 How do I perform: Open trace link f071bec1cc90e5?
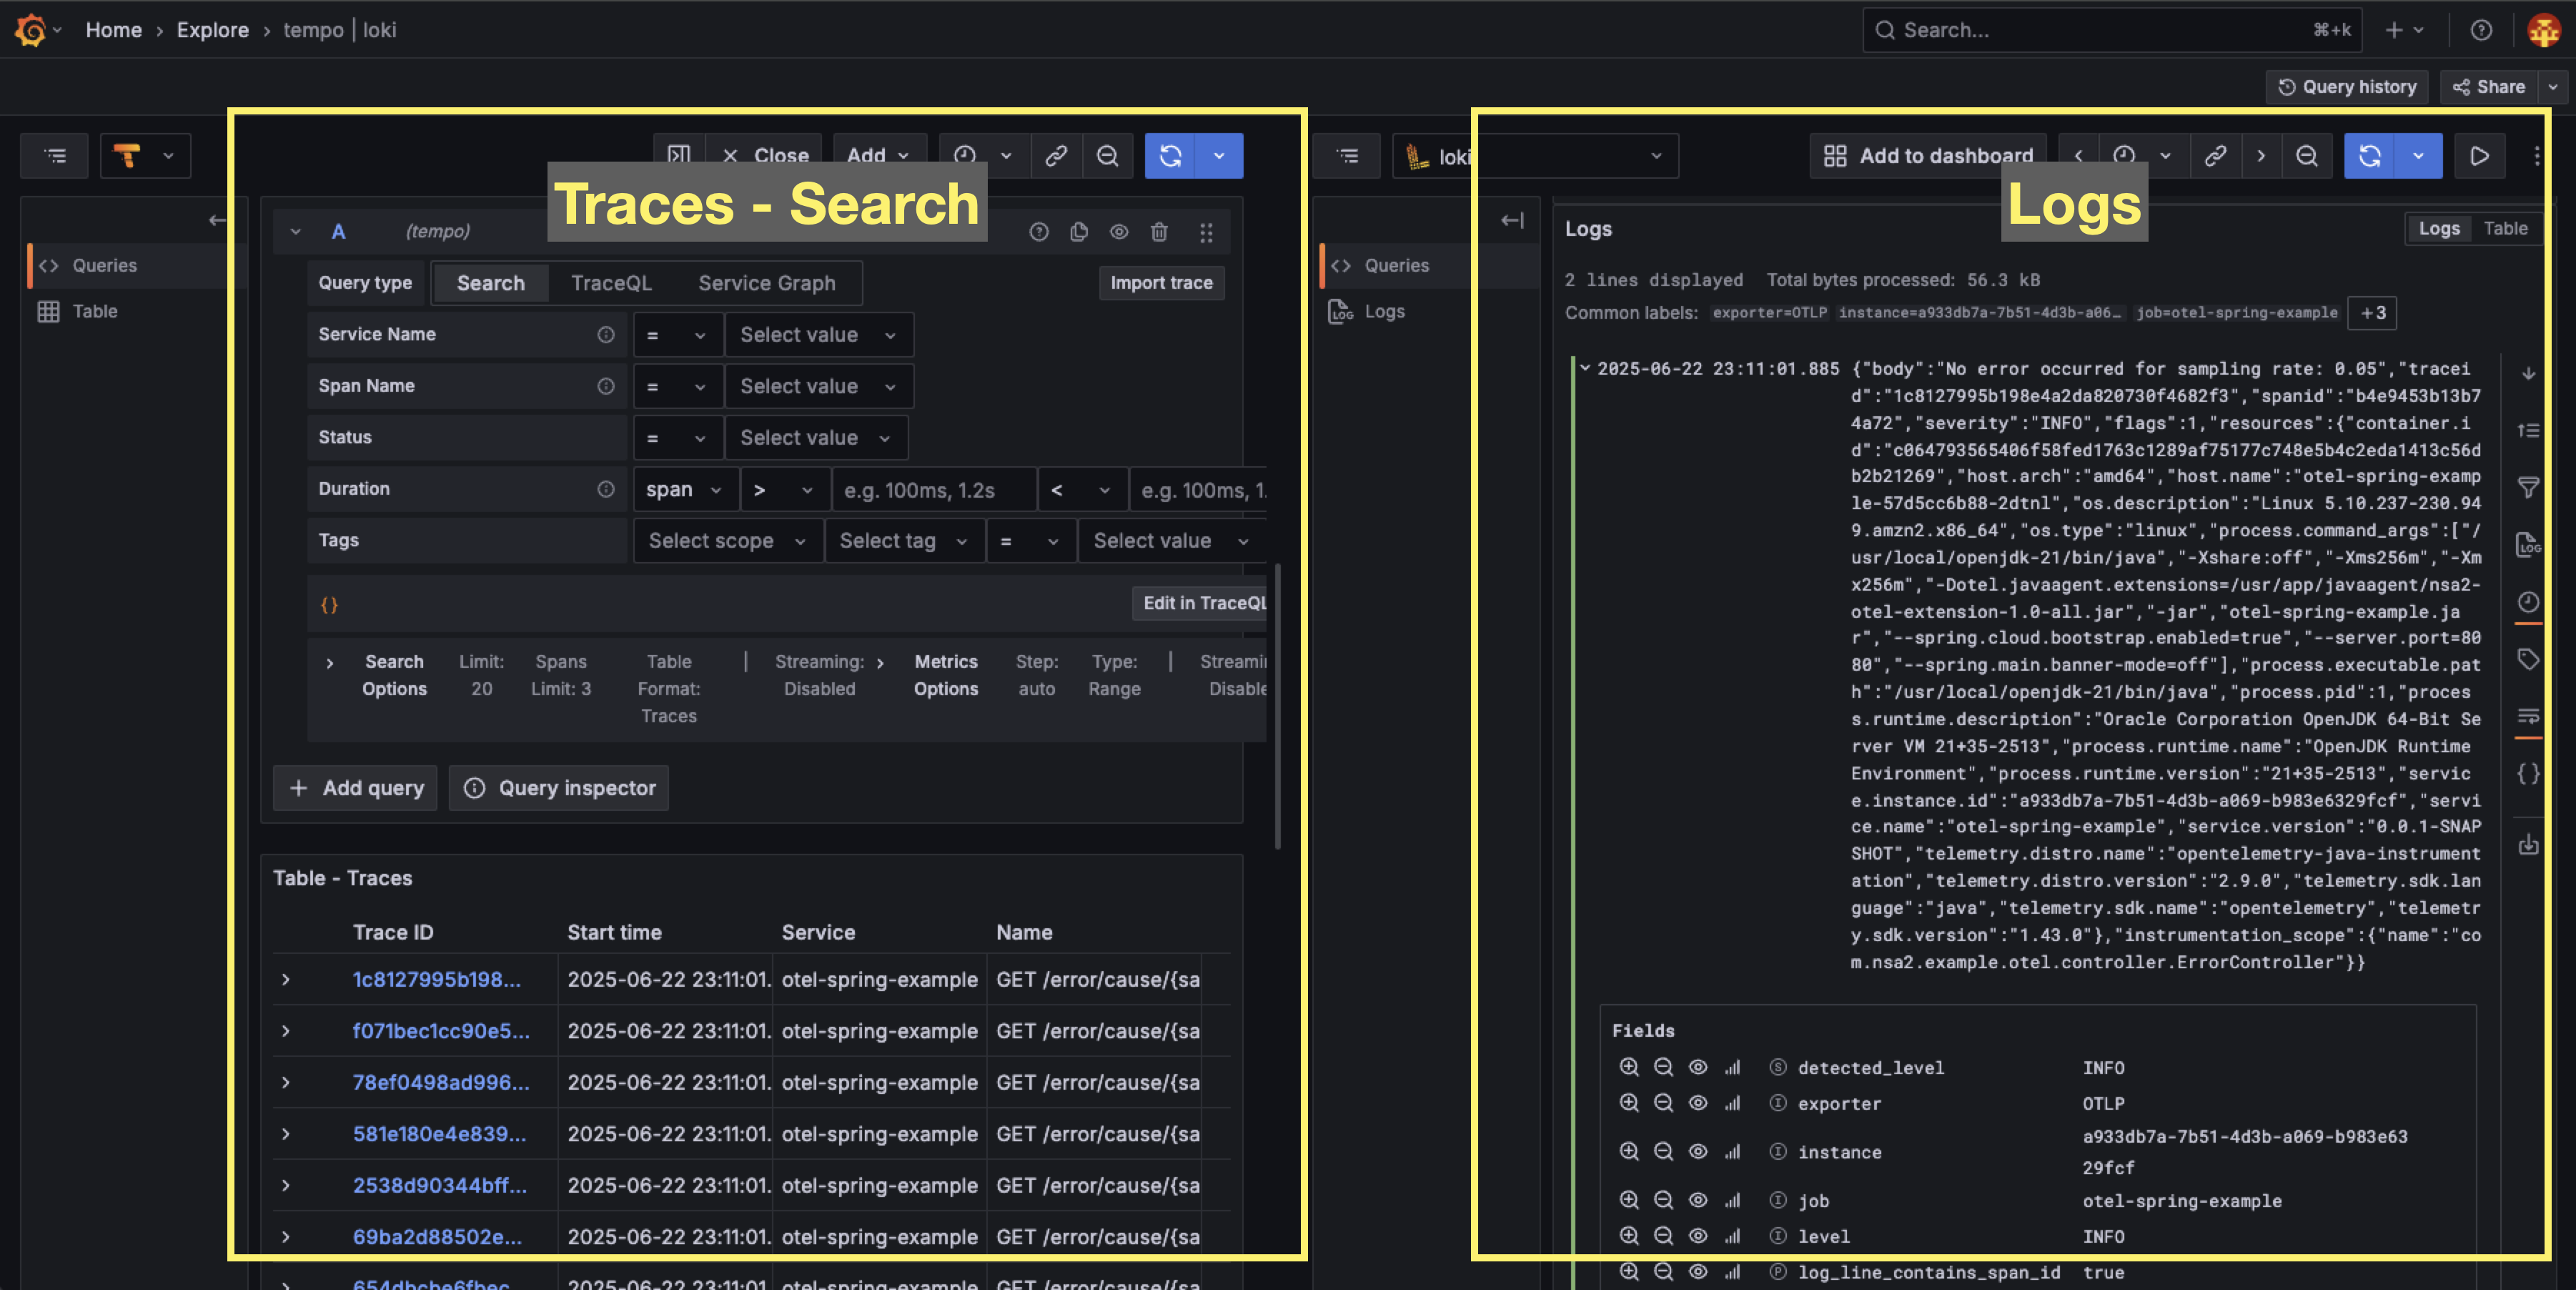[441, 1031]
